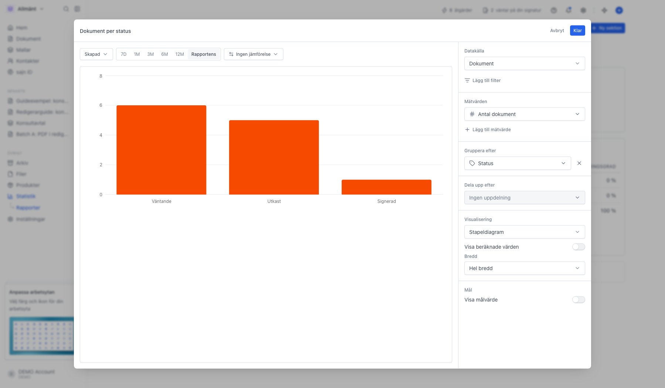The image size is (665, 388).
Task: Click the blue Klar button
Action: [x=577, y=31]
